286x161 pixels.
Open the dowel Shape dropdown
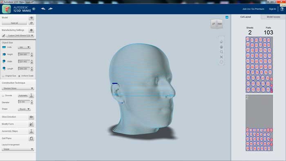24,109
